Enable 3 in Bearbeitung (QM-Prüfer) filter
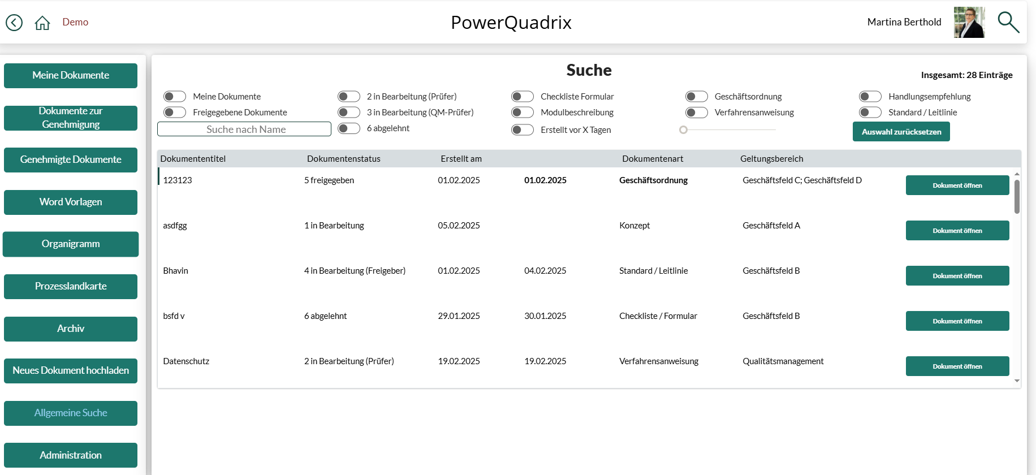The width and height of the screenshot is (1036, 475). [x=349, y=113]
